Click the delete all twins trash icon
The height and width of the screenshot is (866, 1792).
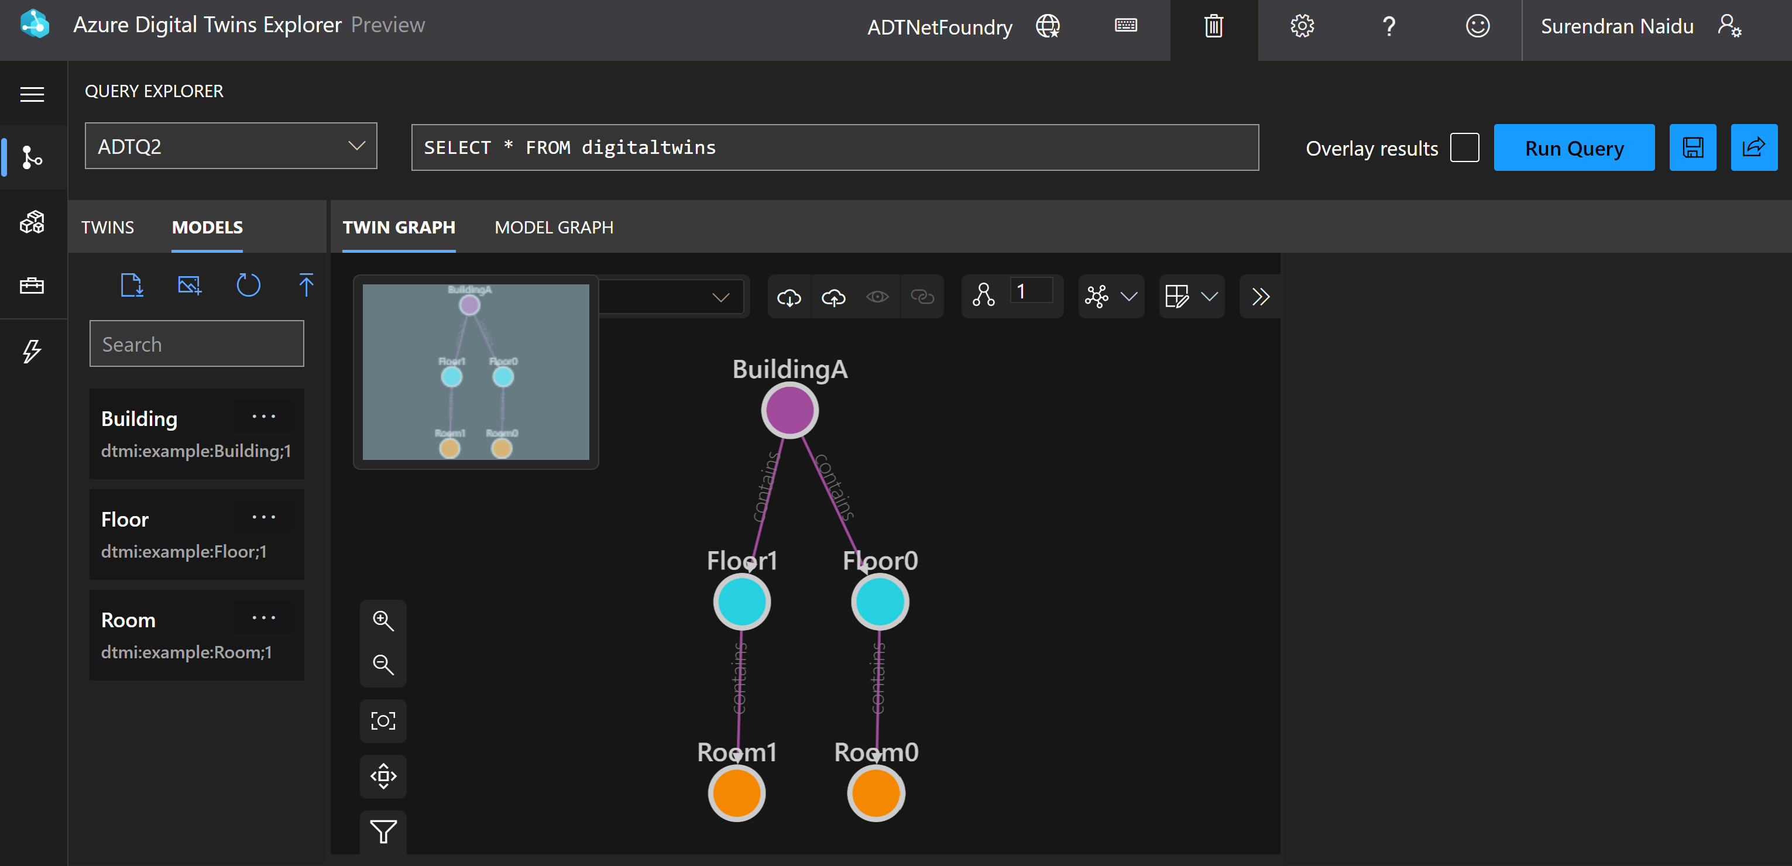[x=1213, y=26]
